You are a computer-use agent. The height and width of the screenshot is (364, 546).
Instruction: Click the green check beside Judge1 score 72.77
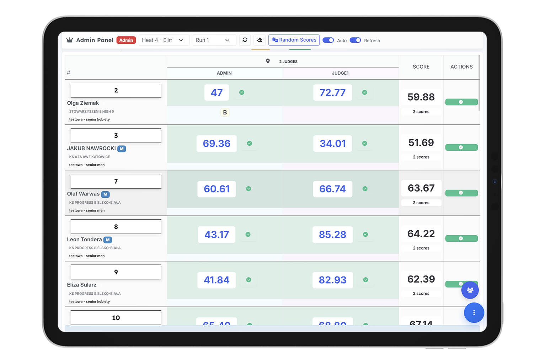click(x=364, y=92)
